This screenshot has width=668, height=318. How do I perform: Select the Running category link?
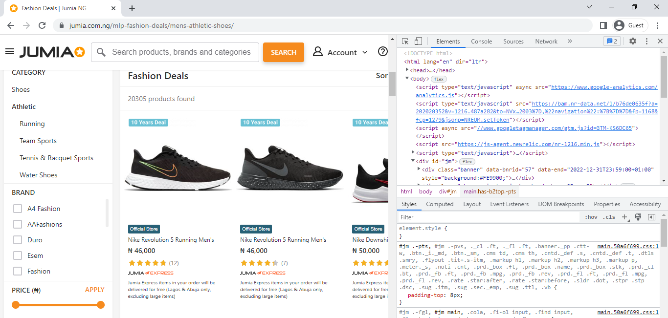[x=32, y=124]
